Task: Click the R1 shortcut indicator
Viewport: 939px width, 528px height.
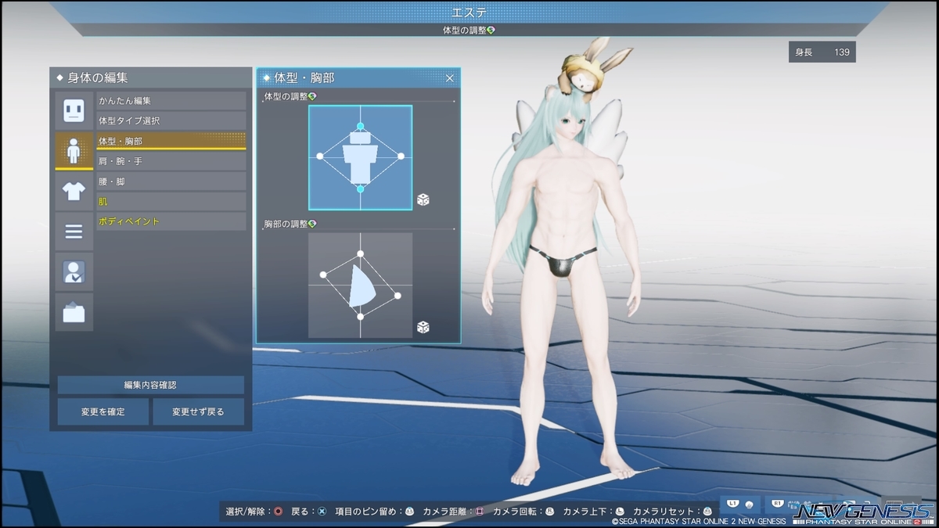Action: (779, 504)
